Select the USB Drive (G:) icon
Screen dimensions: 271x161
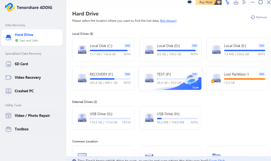coord(82,117)
